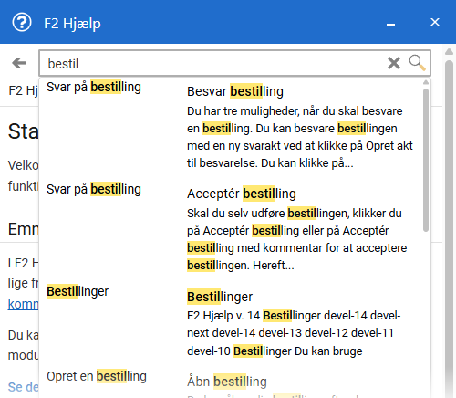Open the 'Bestillinger' result heading on the right
The height and width of the screenshot is (398, 456).
click(220, 297)
